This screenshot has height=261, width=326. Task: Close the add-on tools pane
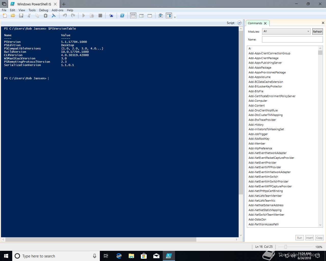(x=323, y=23)
